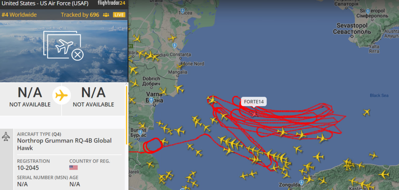Click the red FORTE14 aircraft icon
The width and height of the screenshot is (399, 190).
click(x=254, y=114)
